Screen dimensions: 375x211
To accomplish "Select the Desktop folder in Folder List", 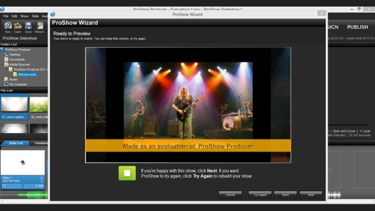I will tap(15, 54).
